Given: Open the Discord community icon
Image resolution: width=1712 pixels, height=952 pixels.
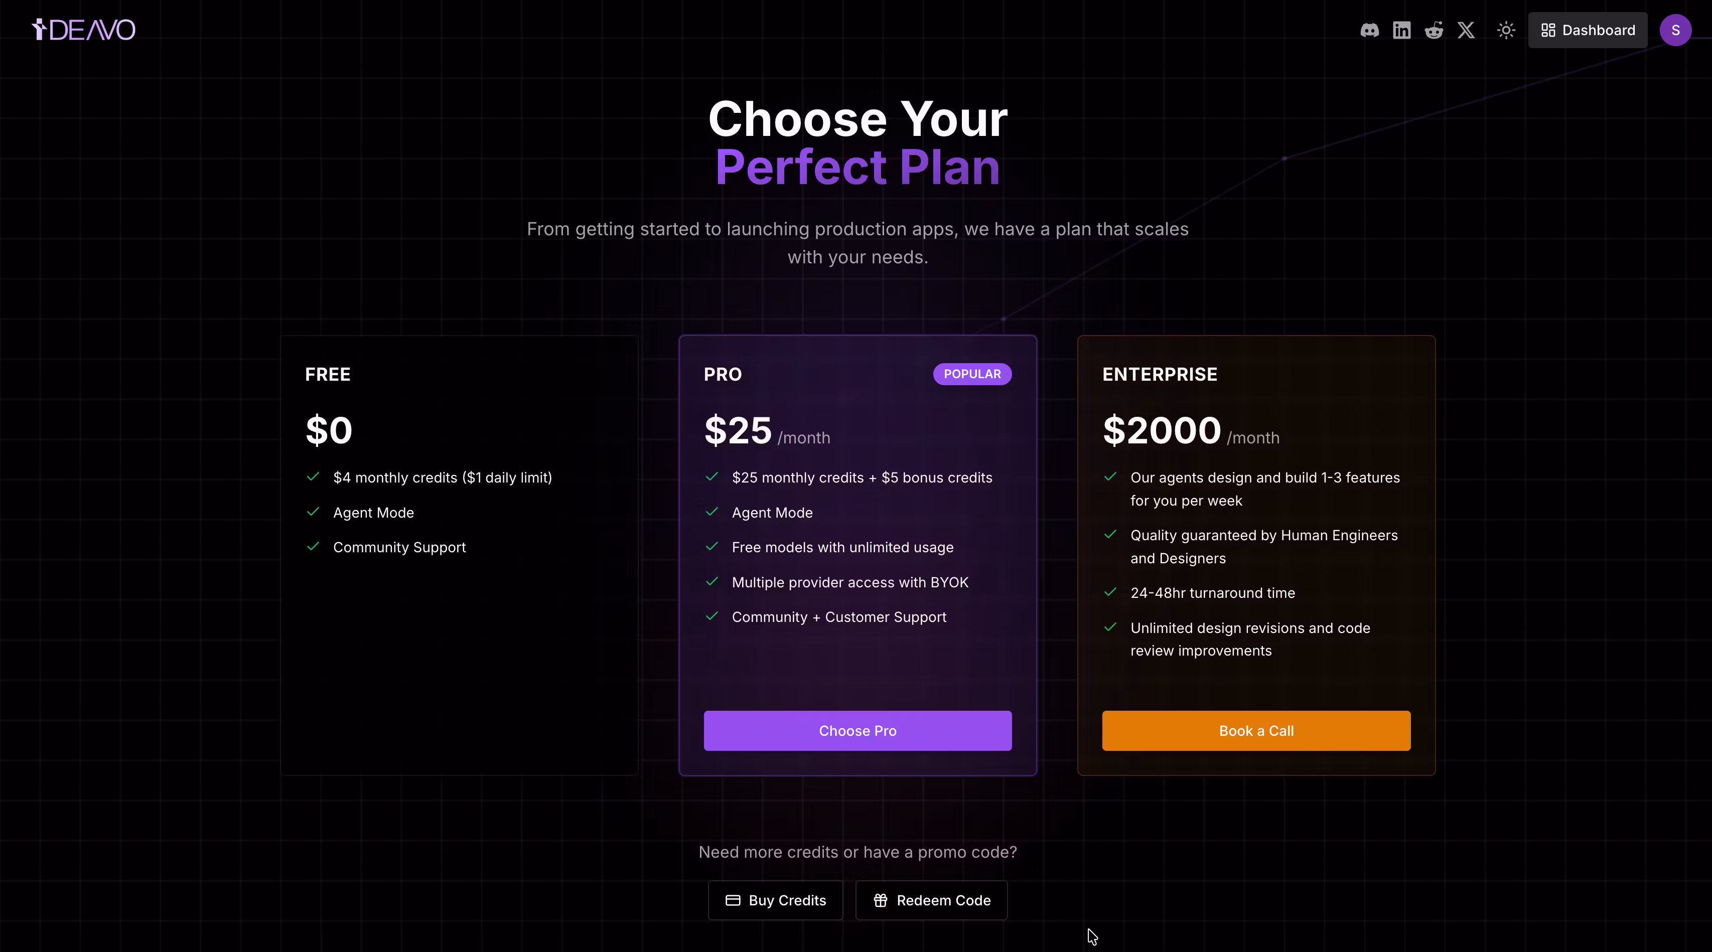Looking at the screenshot, I should [x=1369, y=31].
